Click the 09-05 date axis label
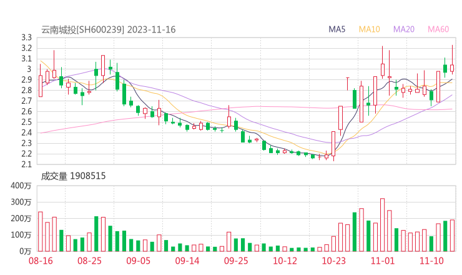Viewport: 462px width, 275px height. (x=138, y=261)
